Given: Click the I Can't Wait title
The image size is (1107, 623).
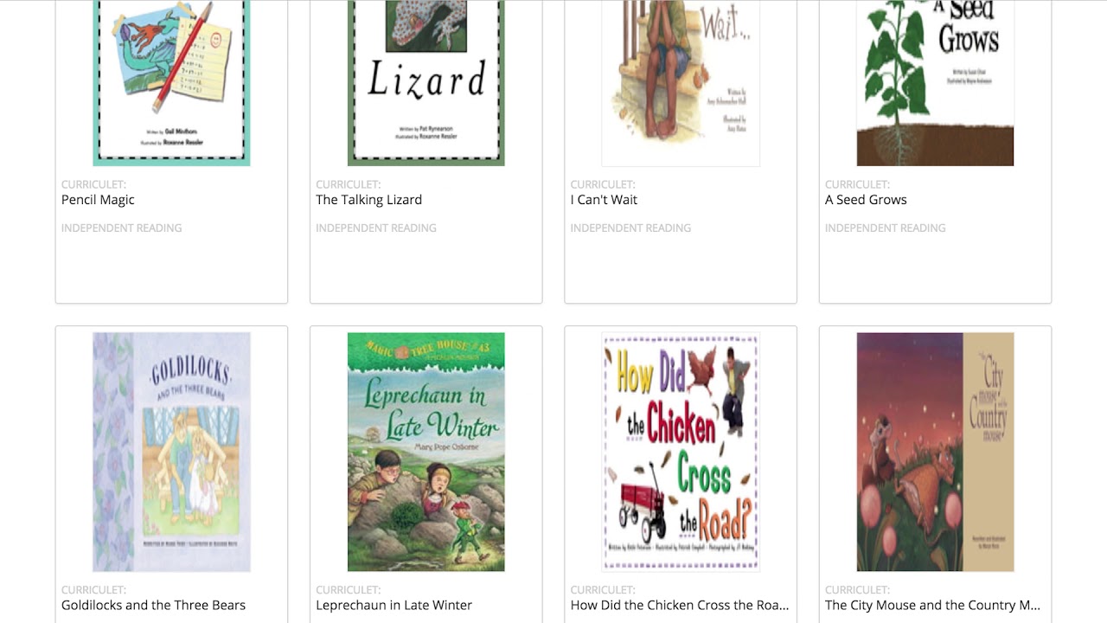Looking at the screenshot, I should click(x=604, y=200).
